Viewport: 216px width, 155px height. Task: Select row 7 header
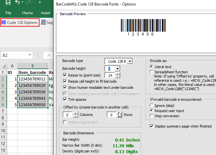point(3,111)
